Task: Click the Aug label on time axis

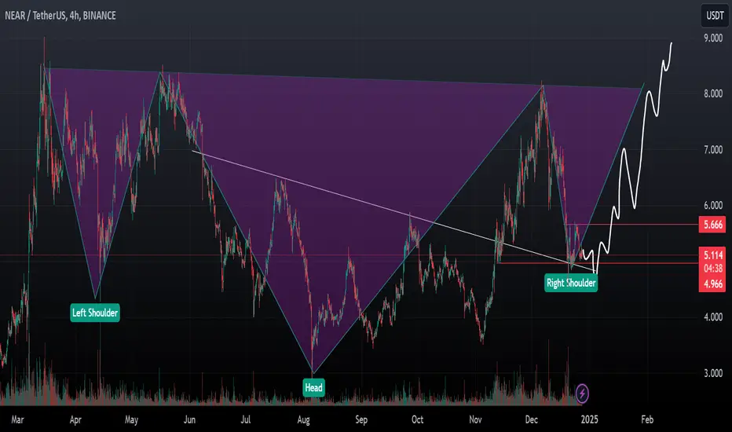Action: click(x=303, y=419)
